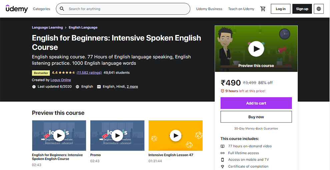
Task: Open Logus Online instructor link
Action: coord(61,80)
